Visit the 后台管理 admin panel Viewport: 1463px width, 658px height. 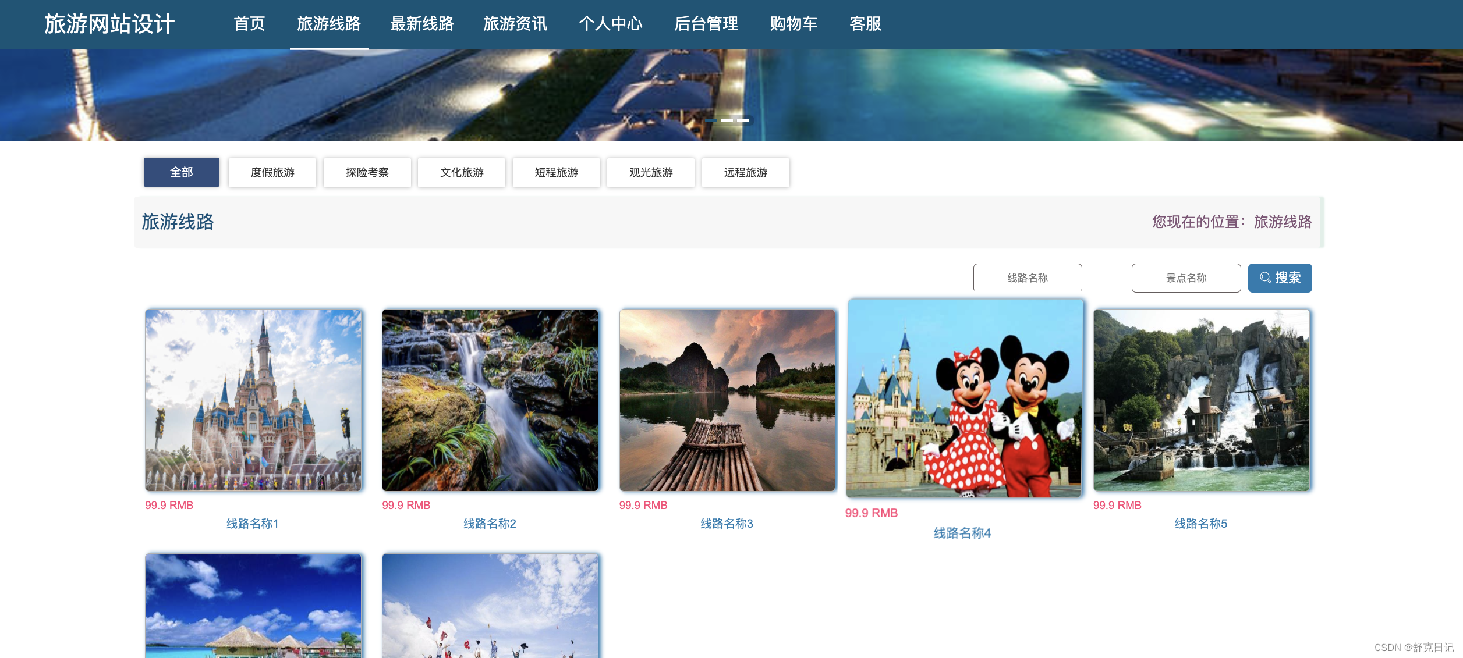(706, 24)
